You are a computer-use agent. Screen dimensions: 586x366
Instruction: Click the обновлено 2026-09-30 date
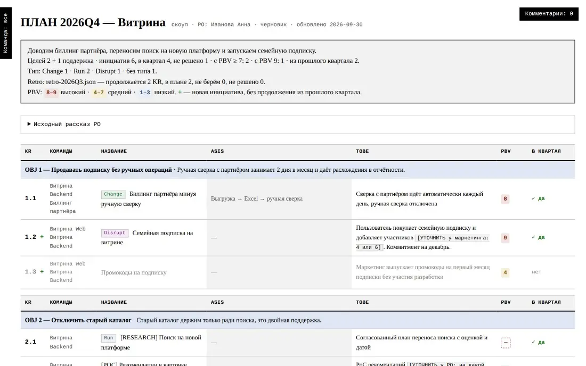pyautogui.click(x=329, y=24)
